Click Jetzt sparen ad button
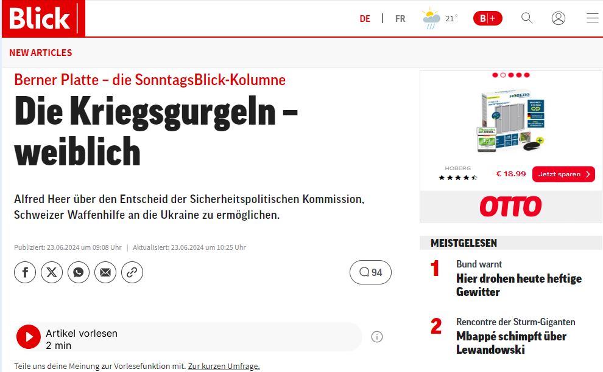The width and height of the screenshot is (603, 372). point(563,174)
